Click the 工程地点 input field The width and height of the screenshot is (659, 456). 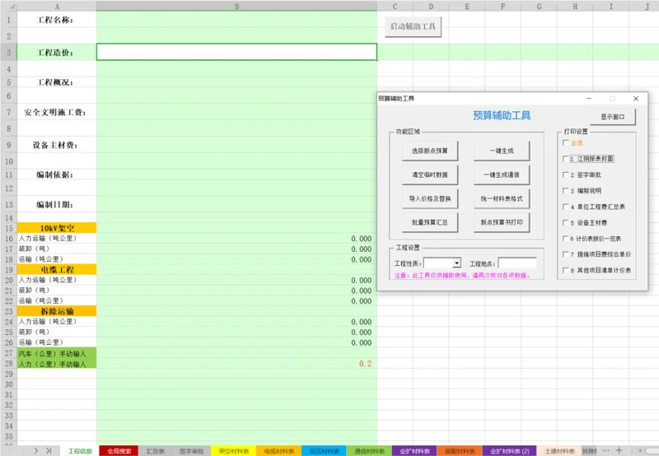pos(517,263)
